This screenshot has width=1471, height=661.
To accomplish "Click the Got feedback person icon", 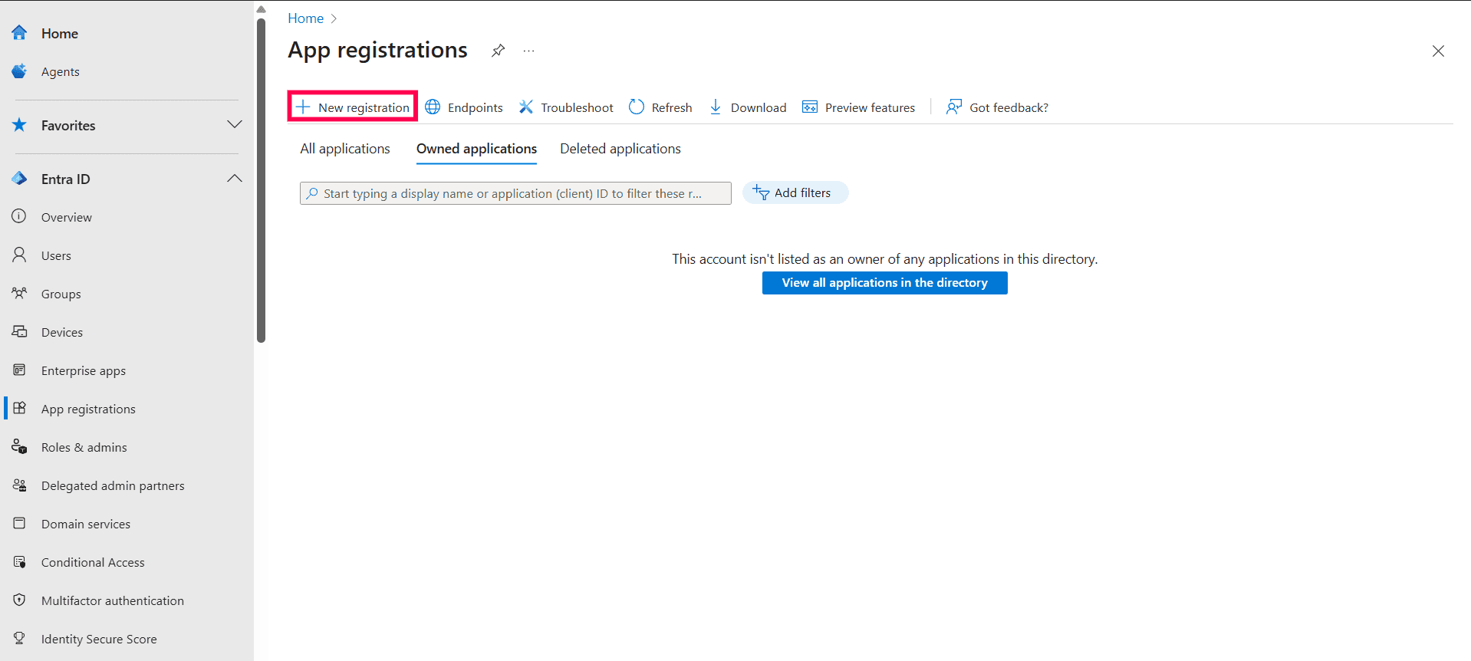I will (954, 107).
